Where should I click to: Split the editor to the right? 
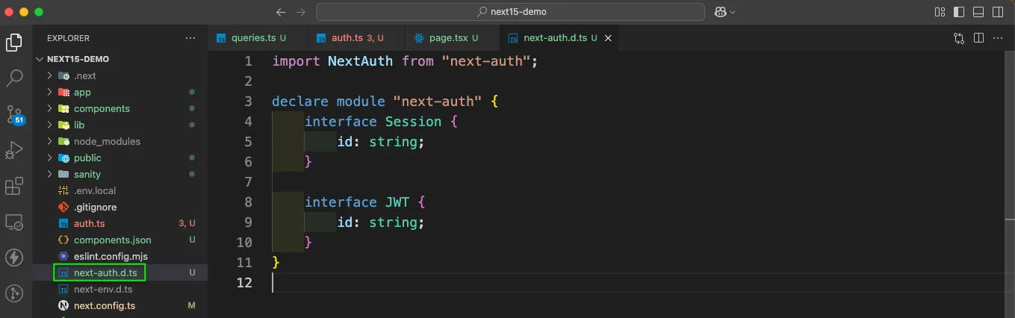978,38
